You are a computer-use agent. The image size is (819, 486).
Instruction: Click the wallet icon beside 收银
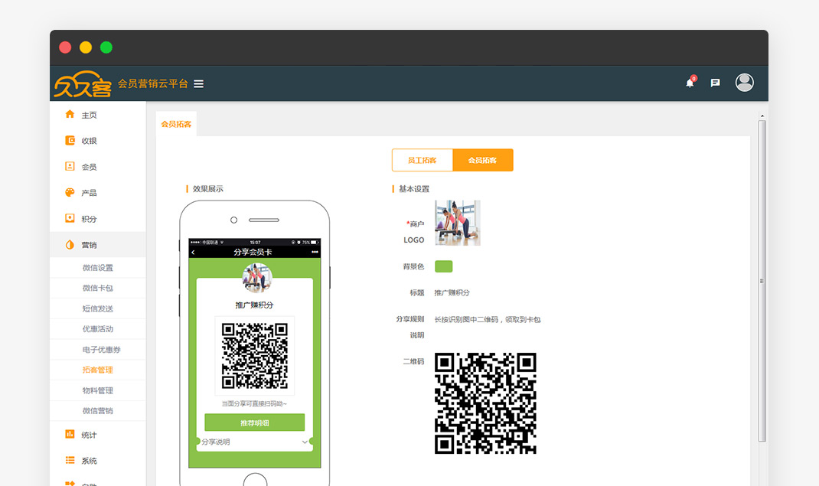pos(70,140)
